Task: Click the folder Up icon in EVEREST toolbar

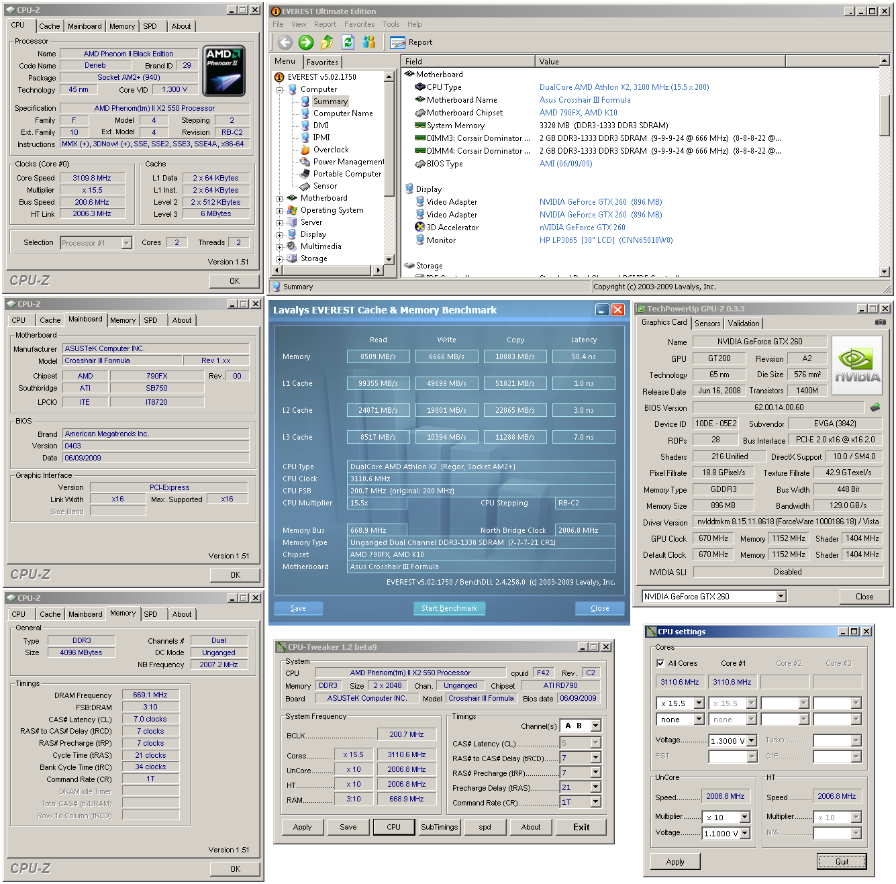Action: pyautogui.click(x=327, y=42)
